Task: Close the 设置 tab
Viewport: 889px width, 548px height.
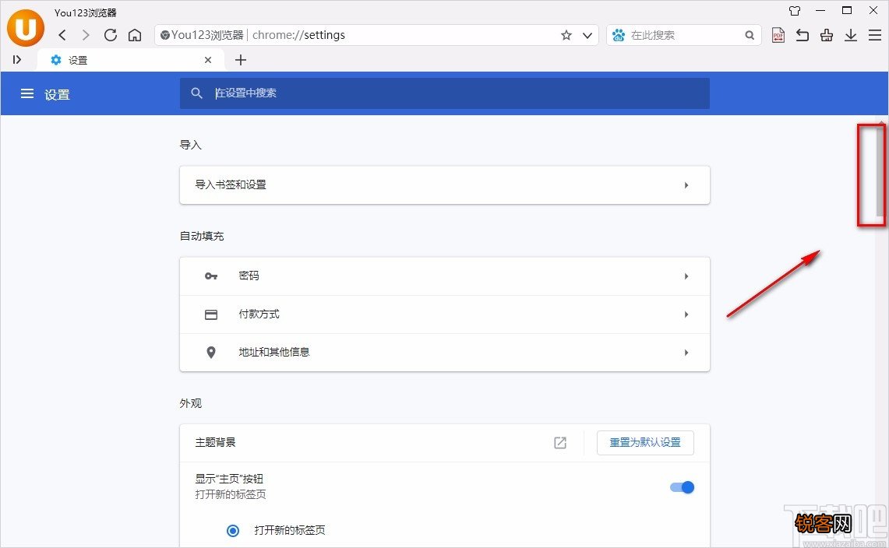Action: [x=208, y=60]
